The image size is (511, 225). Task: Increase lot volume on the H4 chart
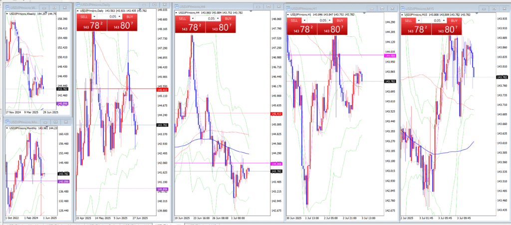click(x=218, y=18)
